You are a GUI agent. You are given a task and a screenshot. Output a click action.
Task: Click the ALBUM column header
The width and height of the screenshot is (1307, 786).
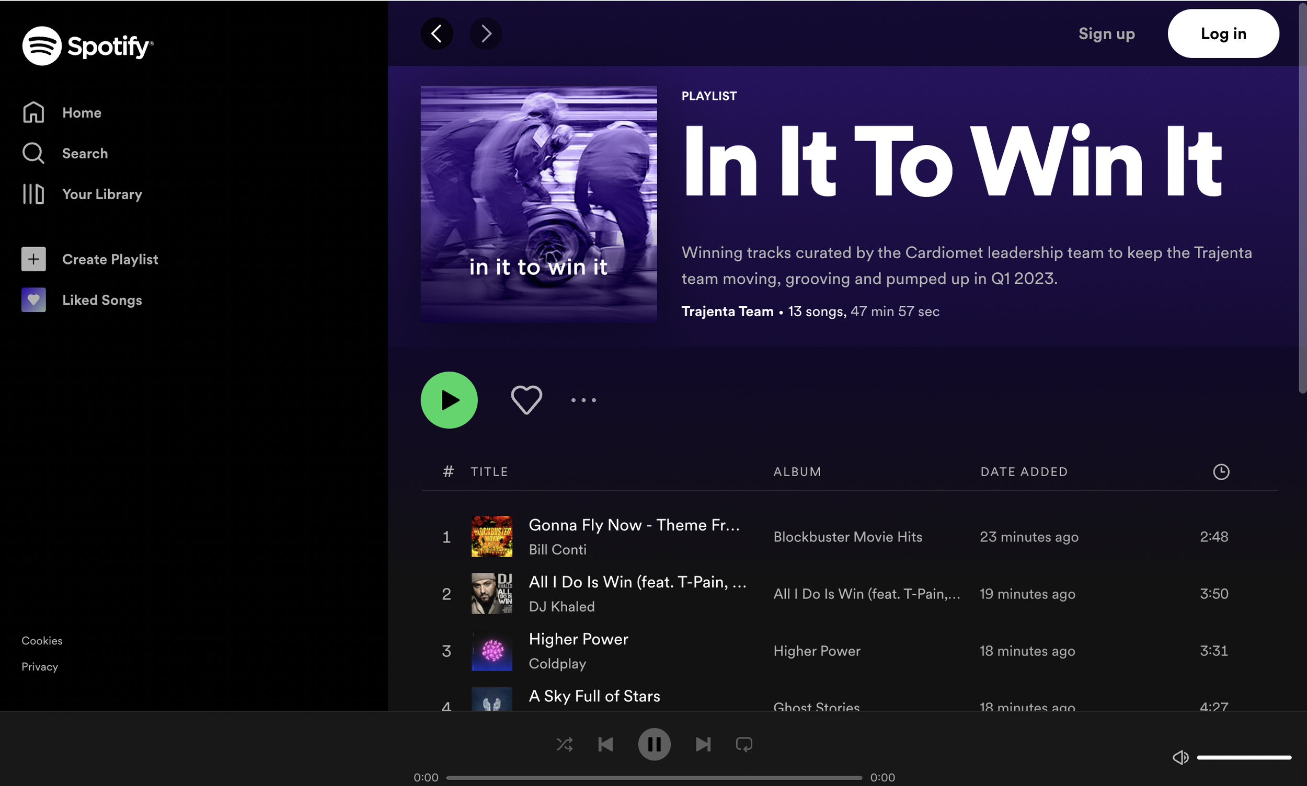(797, 472)
